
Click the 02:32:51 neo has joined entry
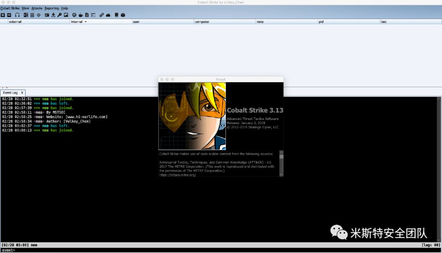(x=38, y=99)
